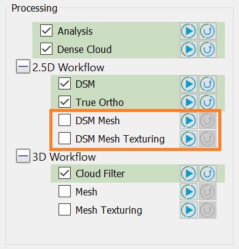
Task: Reset the Cloud Filter step
Action: [x=207, y=174]
